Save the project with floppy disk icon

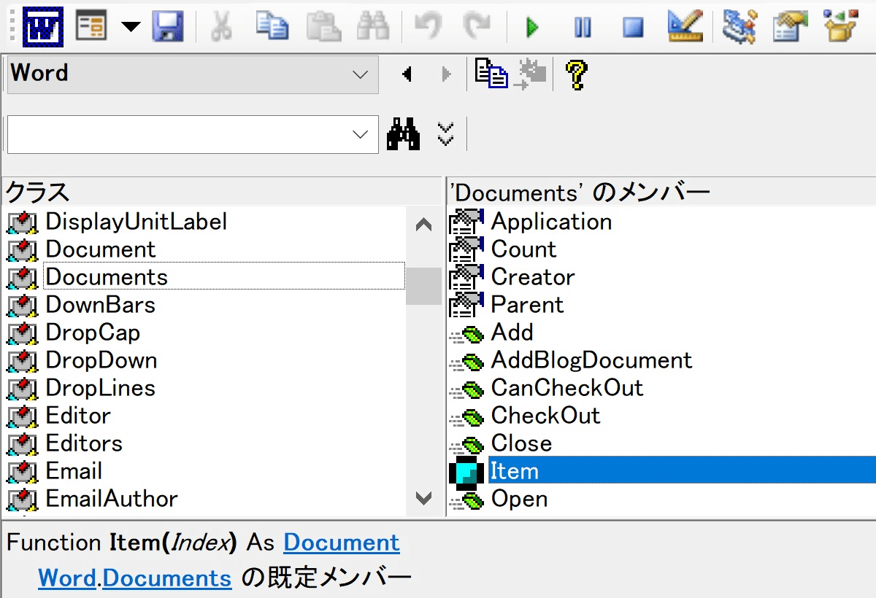168,28
